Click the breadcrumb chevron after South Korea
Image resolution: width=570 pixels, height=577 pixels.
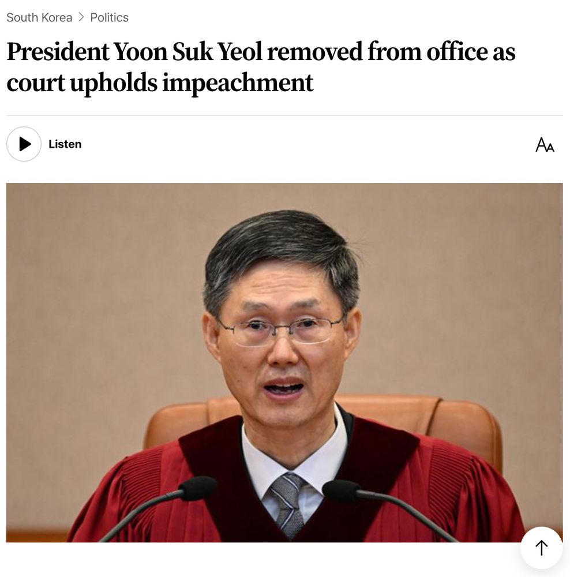click(81, 17)
